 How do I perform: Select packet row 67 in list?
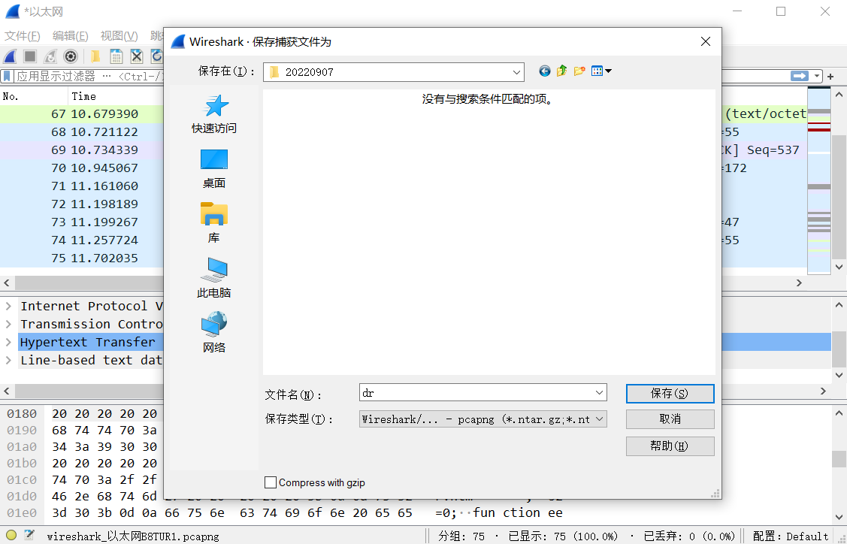pos(81,114)
